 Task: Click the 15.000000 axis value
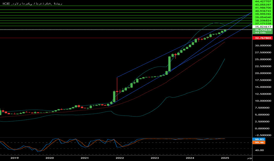[x=263, y=87]
